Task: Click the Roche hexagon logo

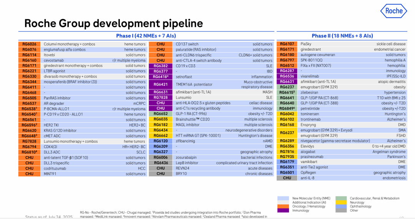Action: [393, 11]
